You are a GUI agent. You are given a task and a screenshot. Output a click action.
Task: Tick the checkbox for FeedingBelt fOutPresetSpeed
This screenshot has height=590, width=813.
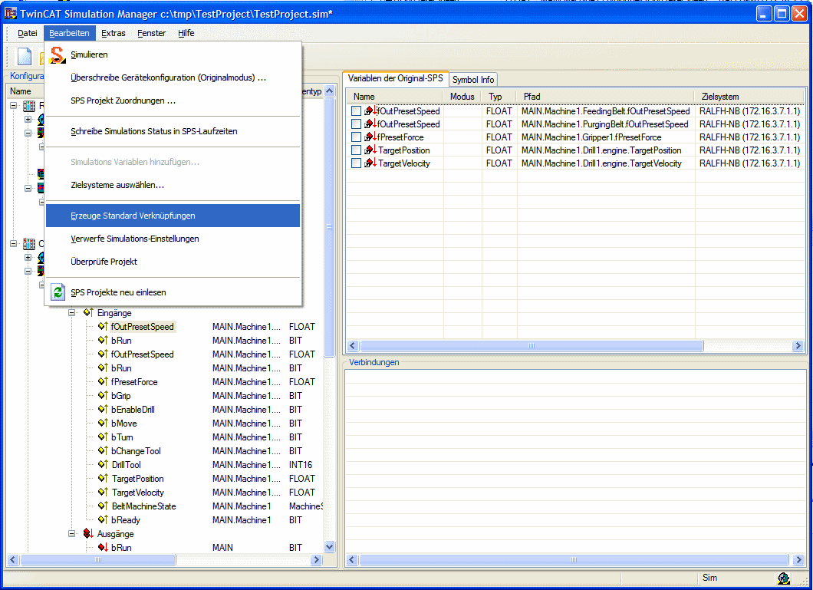[x=356, y=111]
